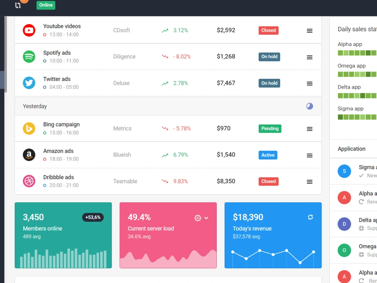Click the Youtube videos red logo icon
The width and height of the screenshot is (377, 283).
click(29, 30)
